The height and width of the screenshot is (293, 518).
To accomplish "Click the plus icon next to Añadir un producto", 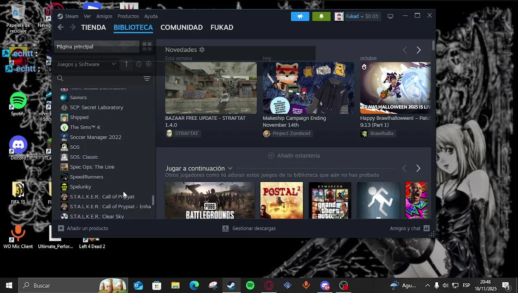I will click(61, 228).
